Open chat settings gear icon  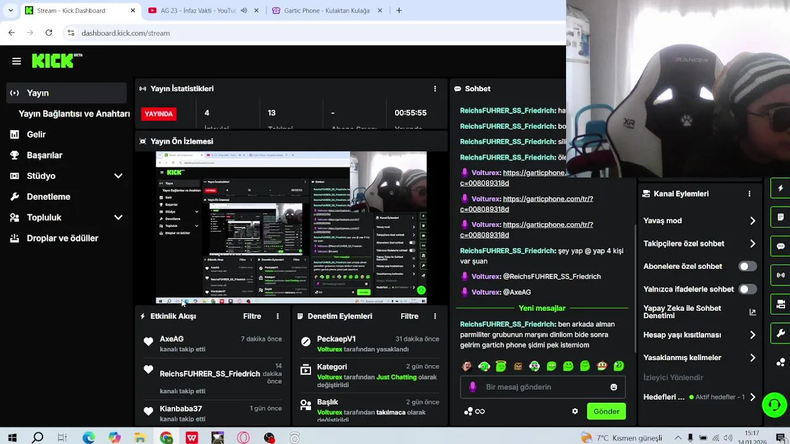[575, 411]
